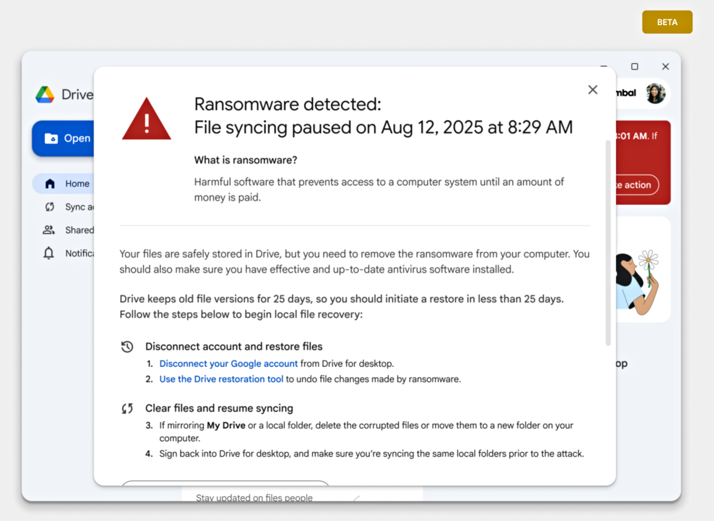Click the blue Open button
The image size is (714, 521).
(63, 138)
